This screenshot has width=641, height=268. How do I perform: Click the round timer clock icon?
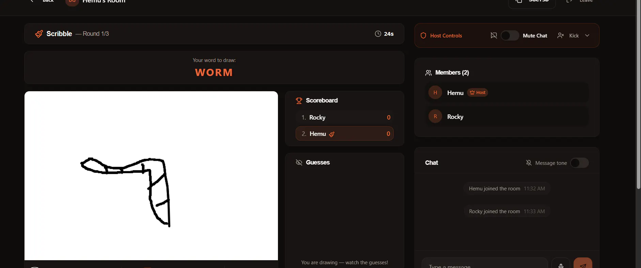(x=378, y=34)
